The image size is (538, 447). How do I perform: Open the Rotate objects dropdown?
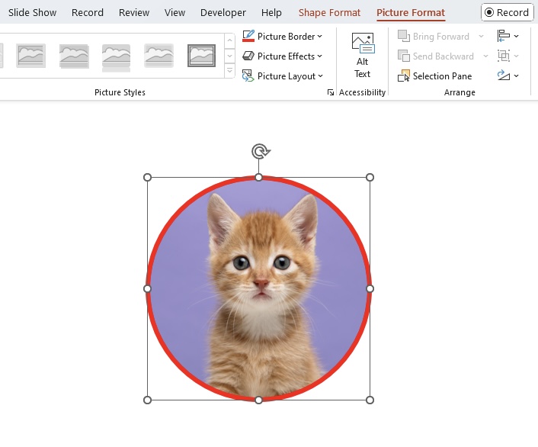click(508, 76)
